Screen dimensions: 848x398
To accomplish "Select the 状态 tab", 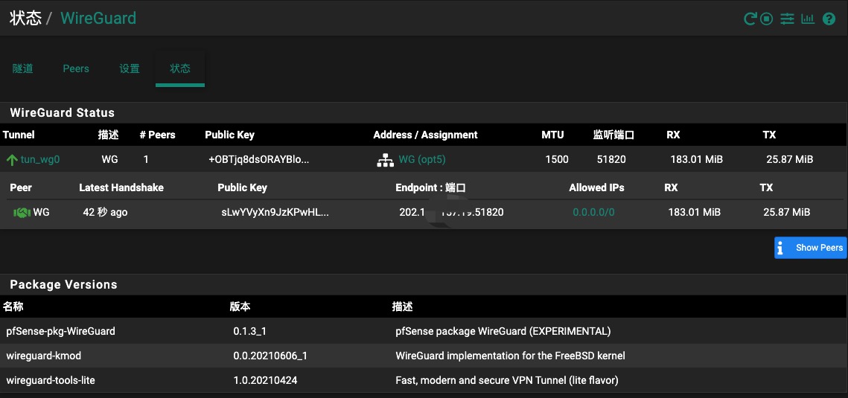I will click(x=180, y=68).
